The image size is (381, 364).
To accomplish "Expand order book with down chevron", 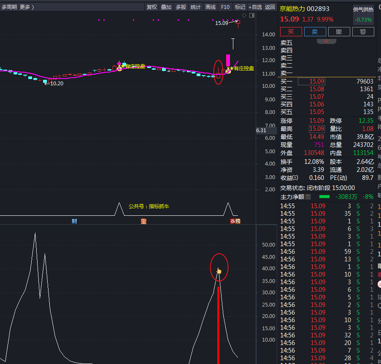I will click(326, 41).
